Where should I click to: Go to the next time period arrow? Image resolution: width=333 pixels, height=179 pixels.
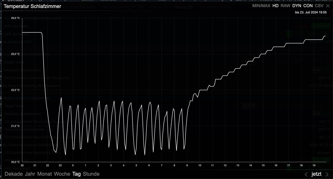pos(327,174)
